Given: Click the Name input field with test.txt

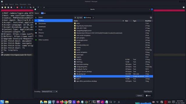Looking at the screenshot, I should pyautogui.click(x=96, y=13).
